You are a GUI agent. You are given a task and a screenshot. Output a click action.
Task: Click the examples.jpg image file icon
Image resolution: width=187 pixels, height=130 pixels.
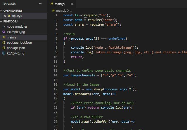pos(4,32)
